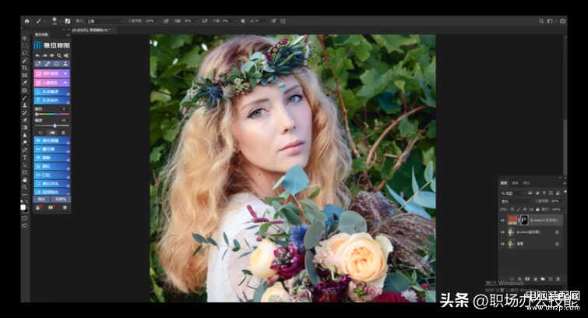Select the Eraser tool
The height and width of the screenshot is (318, 588).
[25, 120]
